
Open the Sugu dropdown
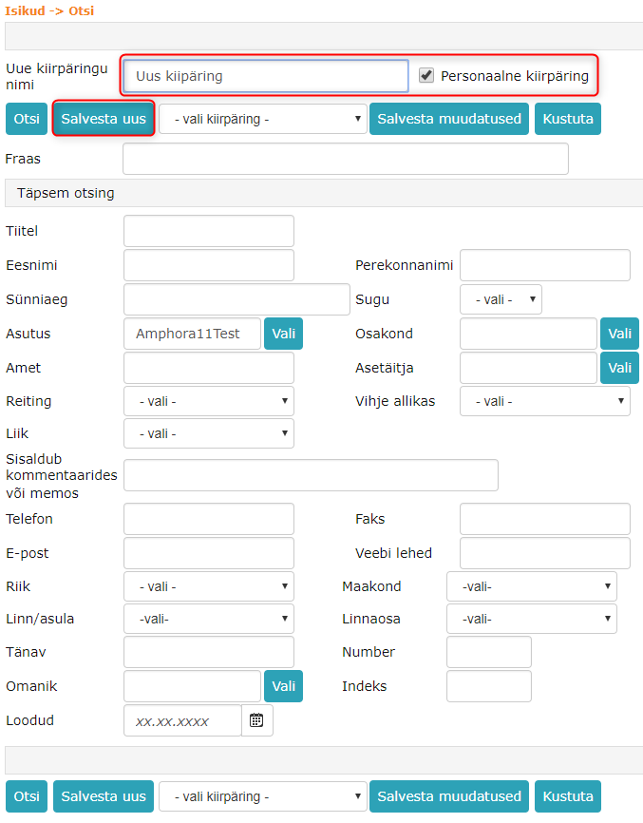(x=501, y=299)
